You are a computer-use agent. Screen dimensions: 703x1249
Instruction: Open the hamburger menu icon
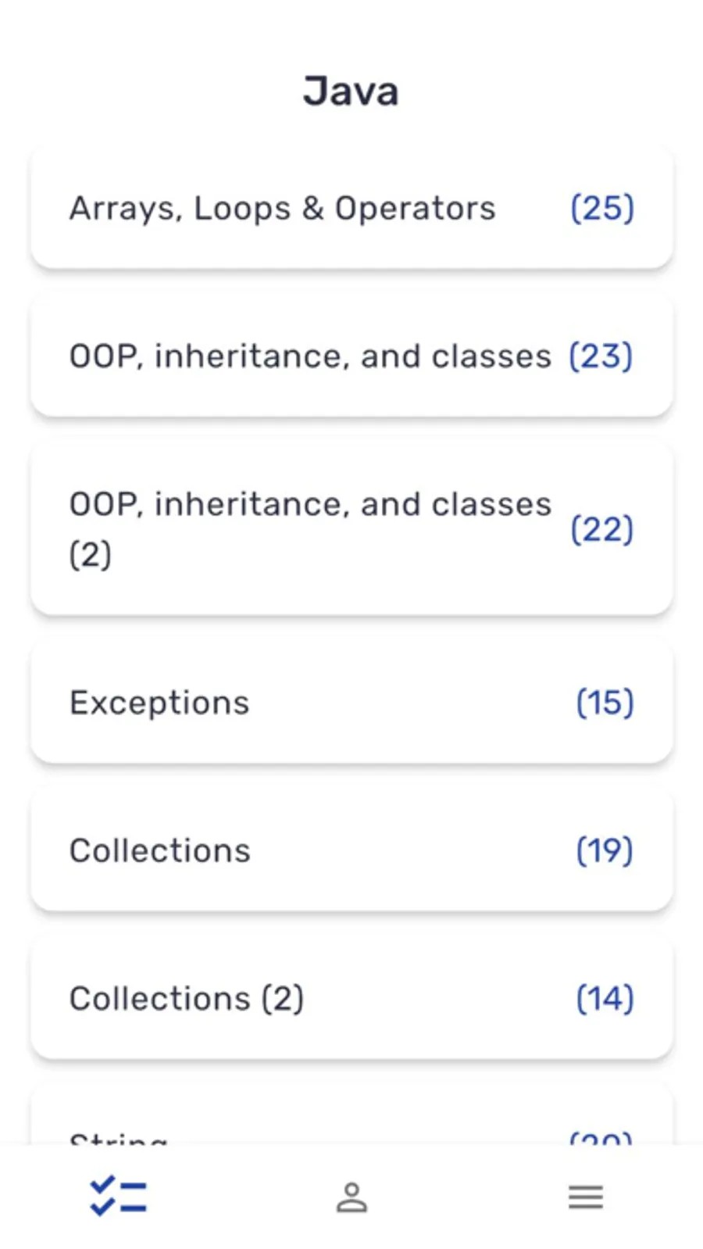[585, 1197]
